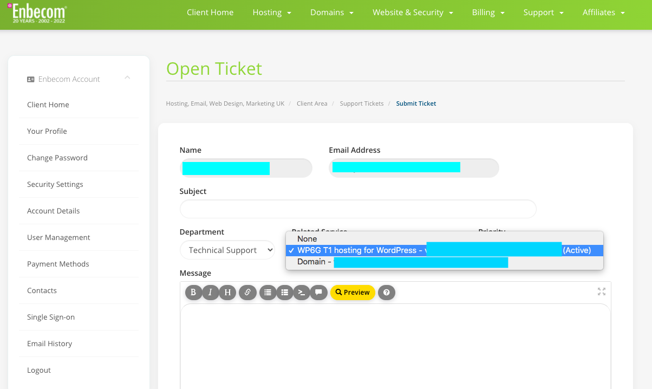This screenshot has height=389, width=652.
Task: Log out via the Logout link
Action: click(39, 370)
